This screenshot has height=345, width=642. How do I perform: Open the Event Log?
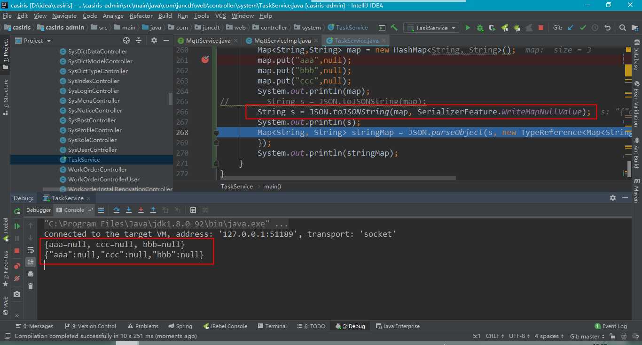coord(611,326)
